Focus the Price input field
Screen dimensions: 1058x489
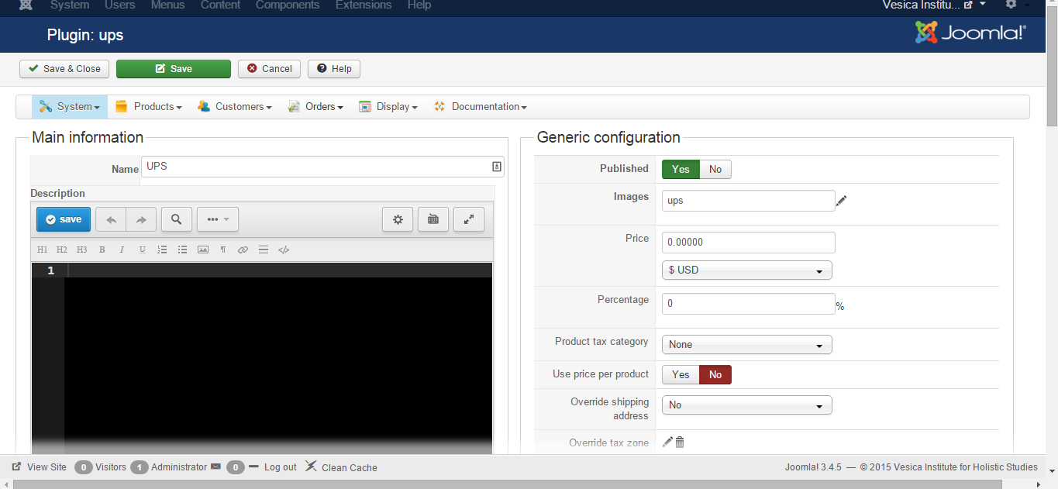749,242
